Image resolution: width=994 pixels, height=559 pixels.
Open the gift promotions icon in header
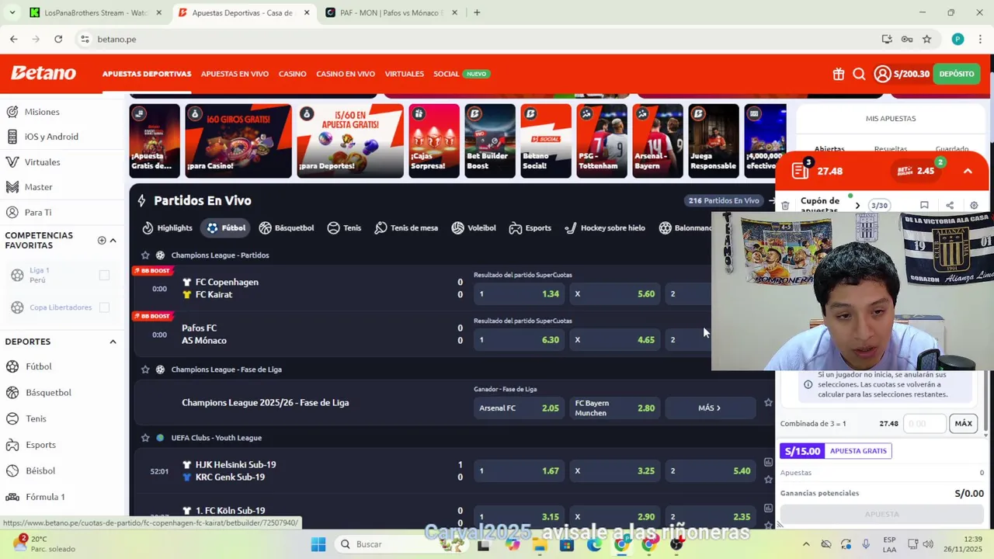(839, 74)
